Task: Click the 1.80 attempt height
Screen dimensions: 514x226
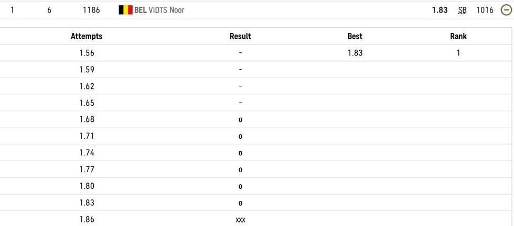Action: [x=87, y=186]
